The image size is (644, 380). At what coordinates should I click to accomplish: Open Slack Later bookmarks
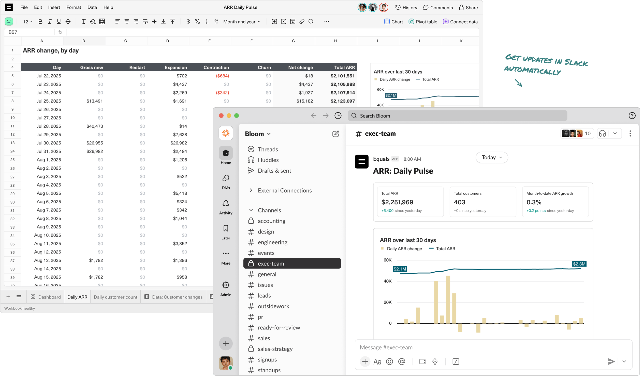coord(226,233)
